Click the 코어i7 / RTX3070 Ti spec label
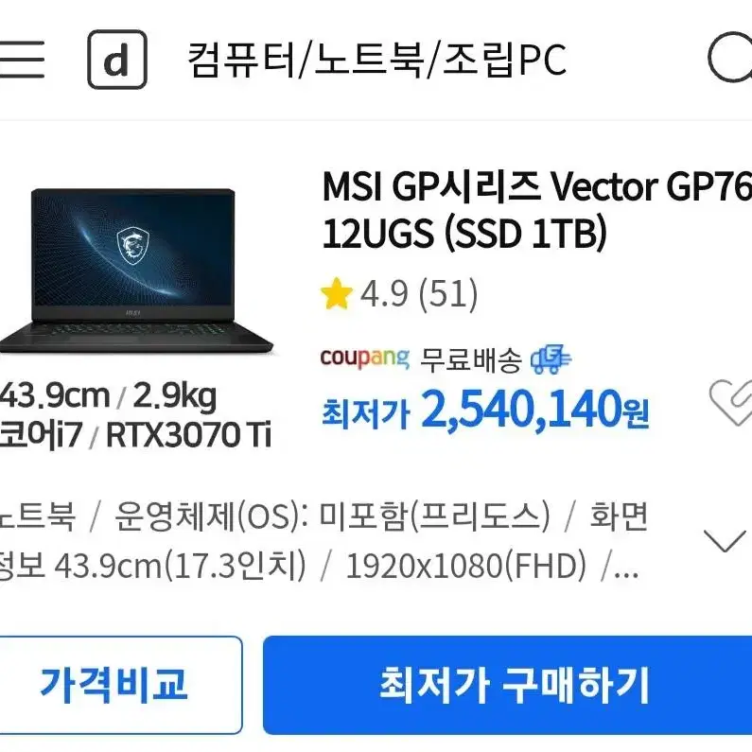The height and width of the screenshot is (752, 752). (135, 435)
